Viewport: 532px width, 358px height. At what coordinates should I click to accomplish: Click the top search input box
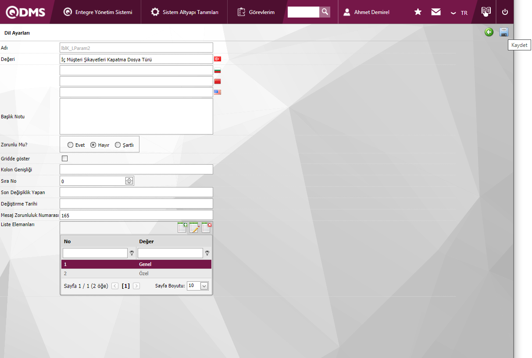[303, 12]
